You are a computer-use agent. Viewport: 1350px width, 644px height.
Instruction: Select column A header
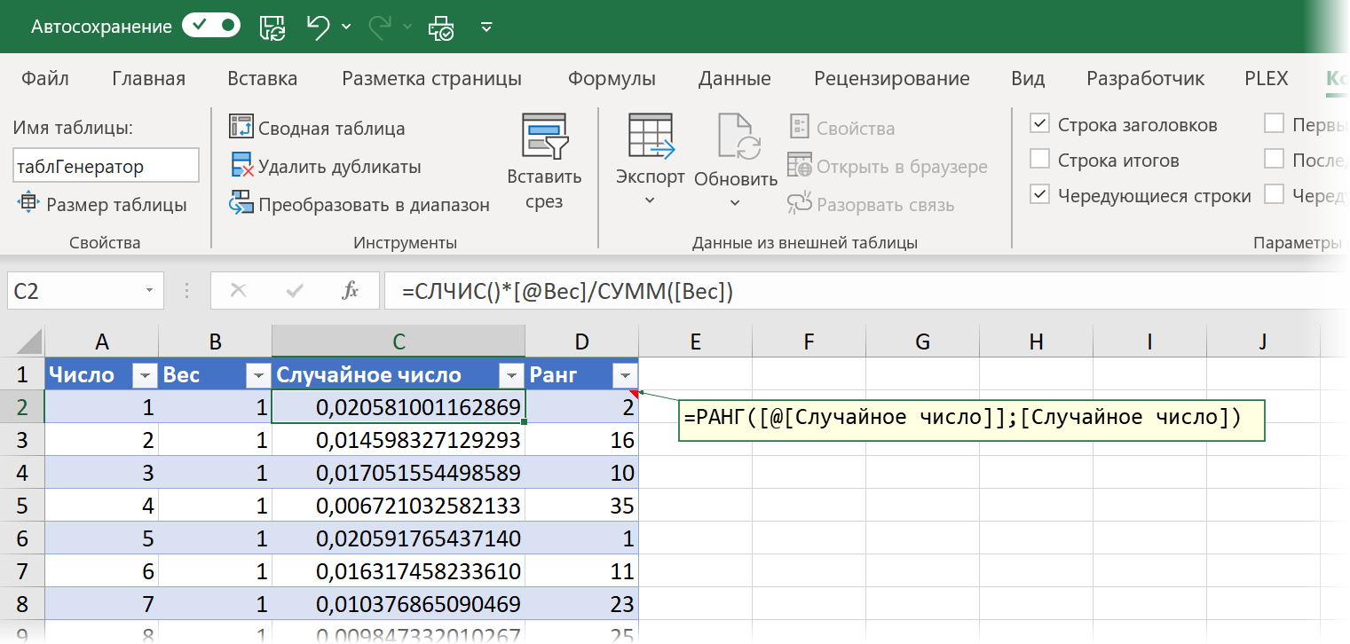(102, 342)
